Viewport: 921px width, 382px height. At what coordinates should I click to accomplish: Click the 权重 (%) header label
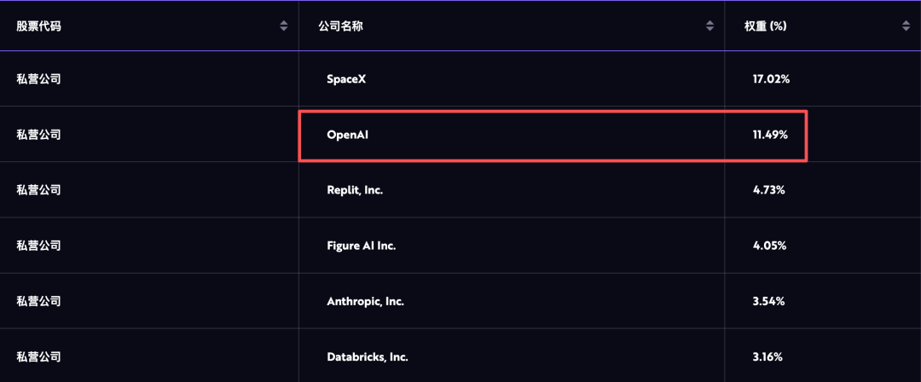[x=765, y=26]
